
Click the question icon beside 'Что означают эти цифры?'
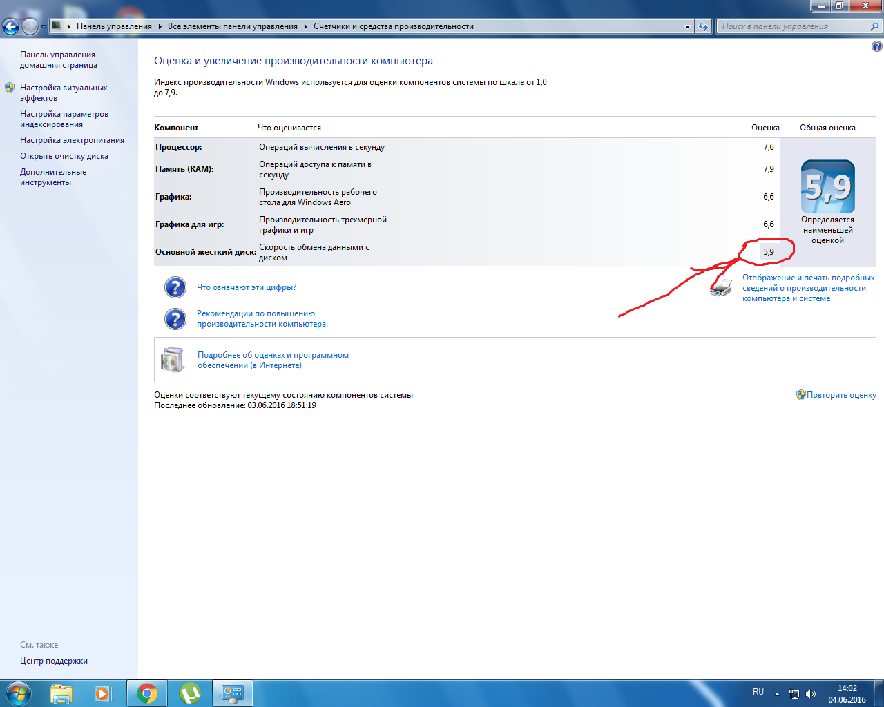[x=175, y=287]
